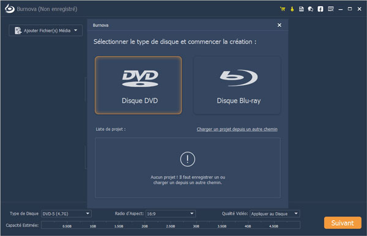Click the feedback menu icon in title bar
The image size is (367, 236).
(x=331, y=9)
